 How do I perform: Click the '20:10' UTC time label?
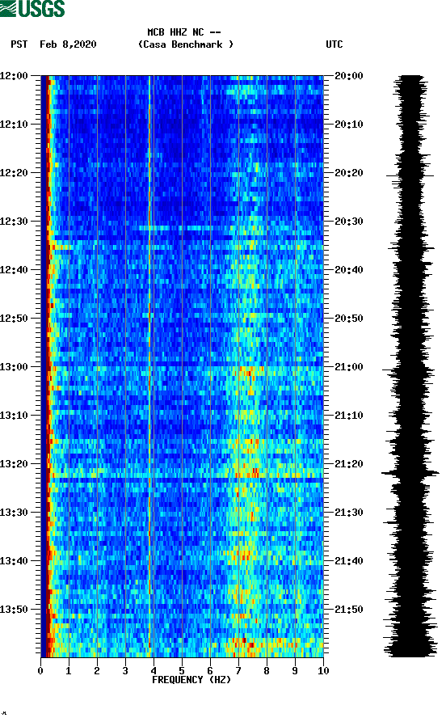coord(349,125)
